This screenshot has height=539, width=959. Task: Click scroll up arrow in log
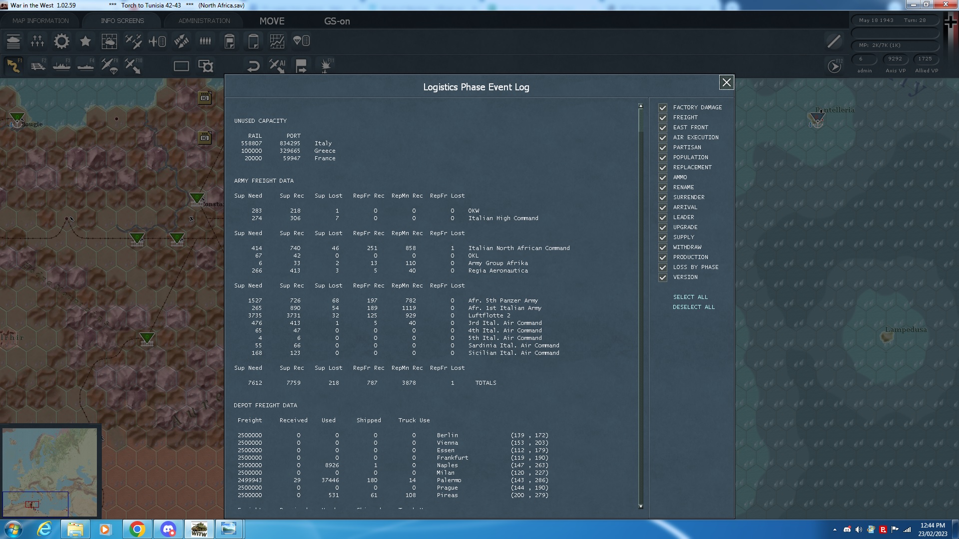pos(640,106)
